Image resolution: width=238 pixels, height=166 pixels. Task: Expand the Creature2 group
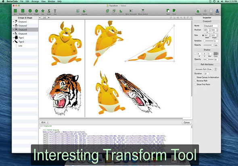(13, 26)
